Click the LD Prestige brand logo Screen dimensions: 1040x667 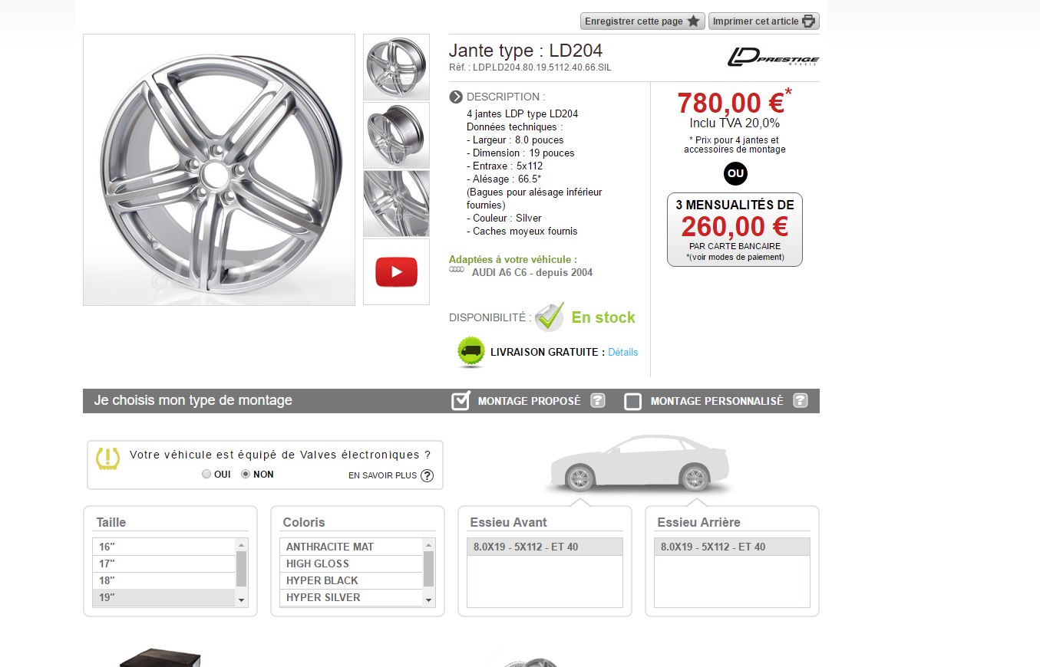[773, 57]
